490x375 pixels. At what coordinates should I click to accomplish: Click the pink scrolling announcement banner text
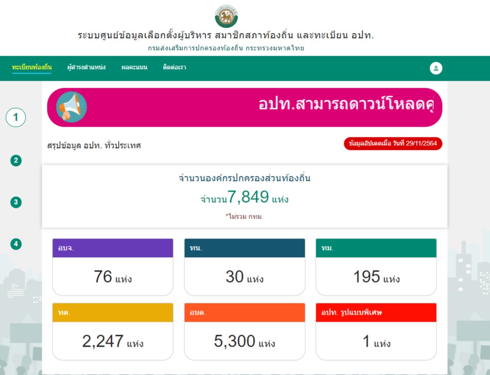tap(346, 104)
